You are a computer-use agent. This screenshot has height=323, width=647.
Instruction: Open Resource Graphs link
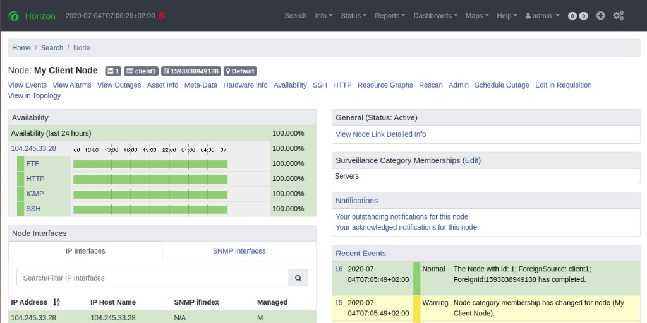click(x=385, y=85)
